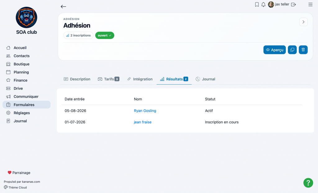
Task: Open the bookmark icon in the header
Action: coord(257,4)
